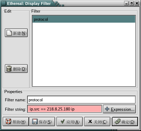Screen dimensions: 141x131
Task: Open the window menu icon in title bar
Action: pyautogui.click(x=4, y=3)
